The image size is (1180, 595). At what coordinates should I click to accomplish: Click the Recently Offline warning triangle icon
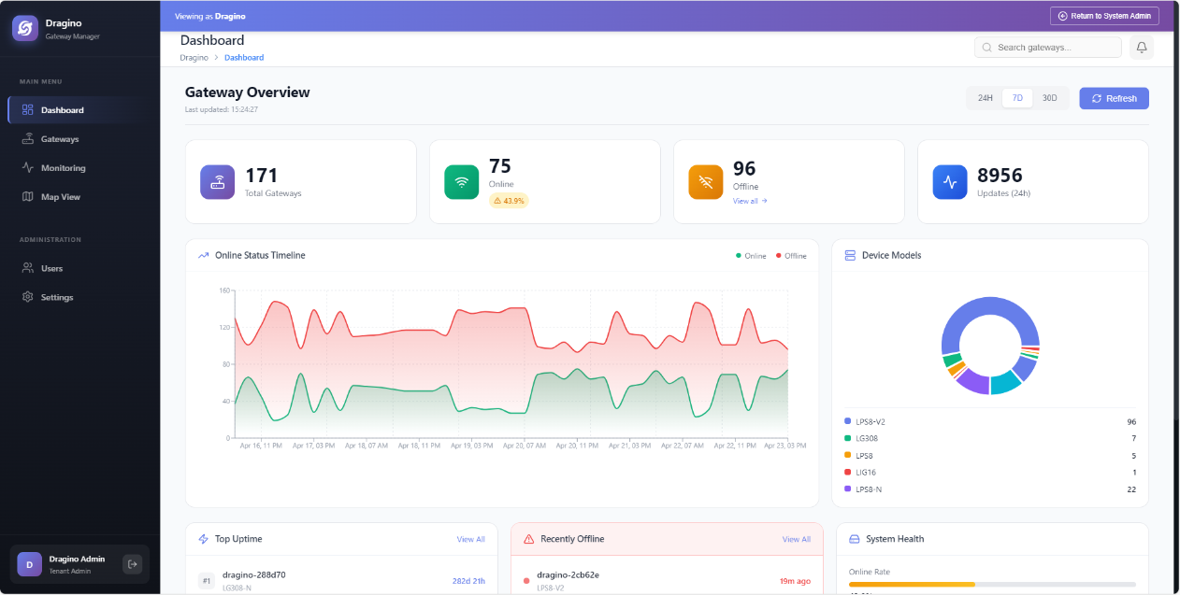coord(529,539)
